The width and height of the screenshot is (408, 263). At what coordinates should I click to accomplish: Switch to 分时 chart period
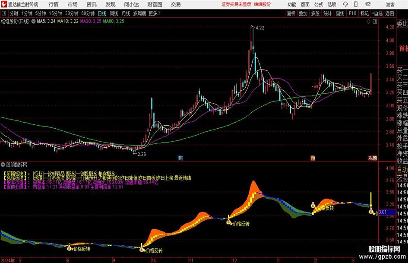coord(14,13)
